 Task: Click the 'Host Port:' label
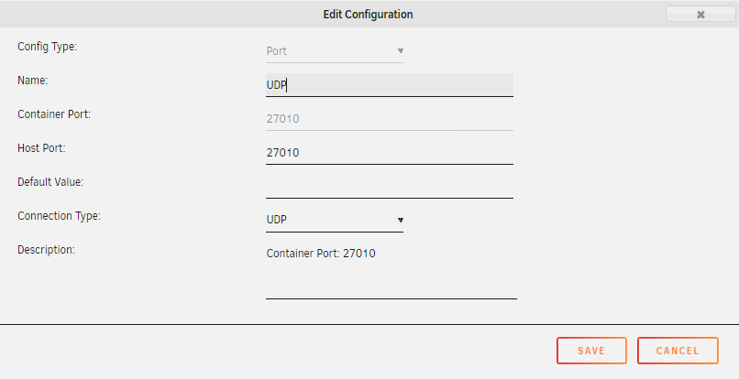click(41, 148)
